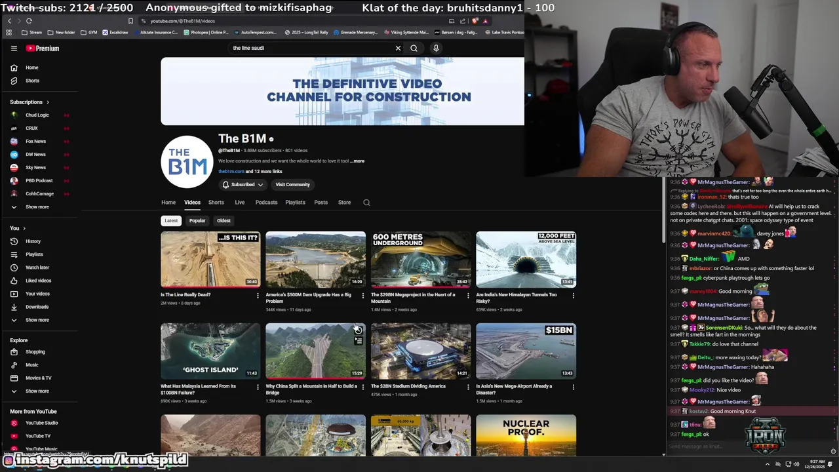Switch to the Posts tab
839x472 pixels.
pos(321,202)
